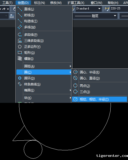Click the center-radius circle icon
This screenshot has width=128, height=160.
click(x=75, y=72)
